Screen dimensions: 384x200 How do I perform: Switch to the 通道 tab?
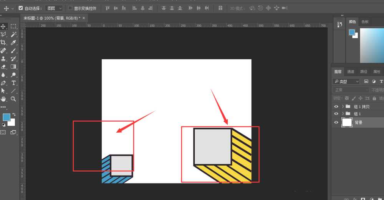click(x=351, y=72)
